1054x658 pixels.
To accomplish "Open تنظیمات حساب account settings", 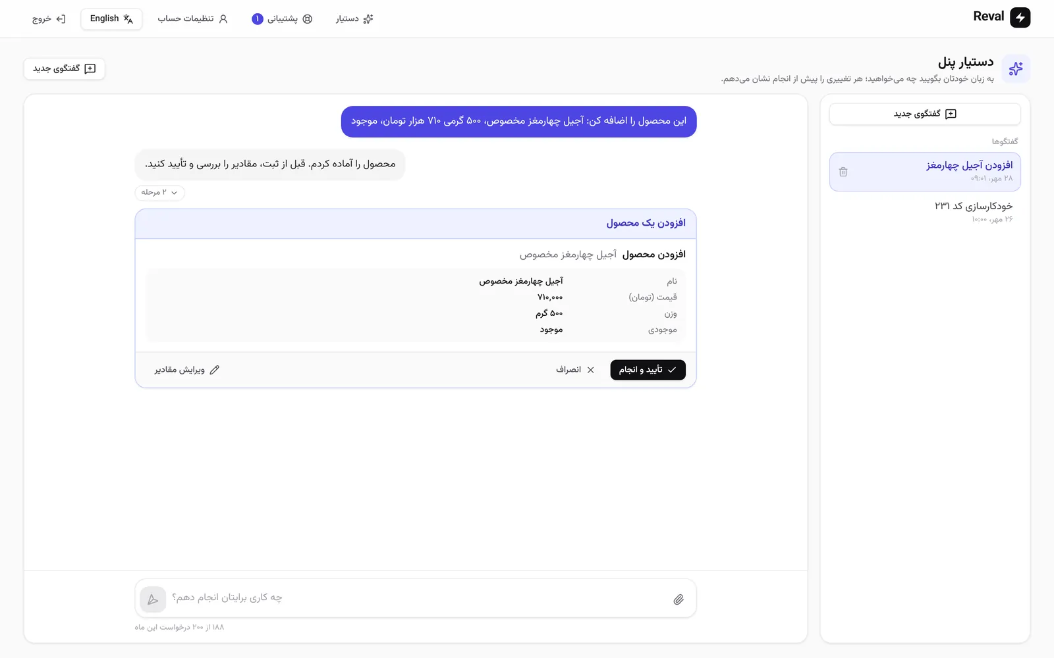I will click(192, 19).
